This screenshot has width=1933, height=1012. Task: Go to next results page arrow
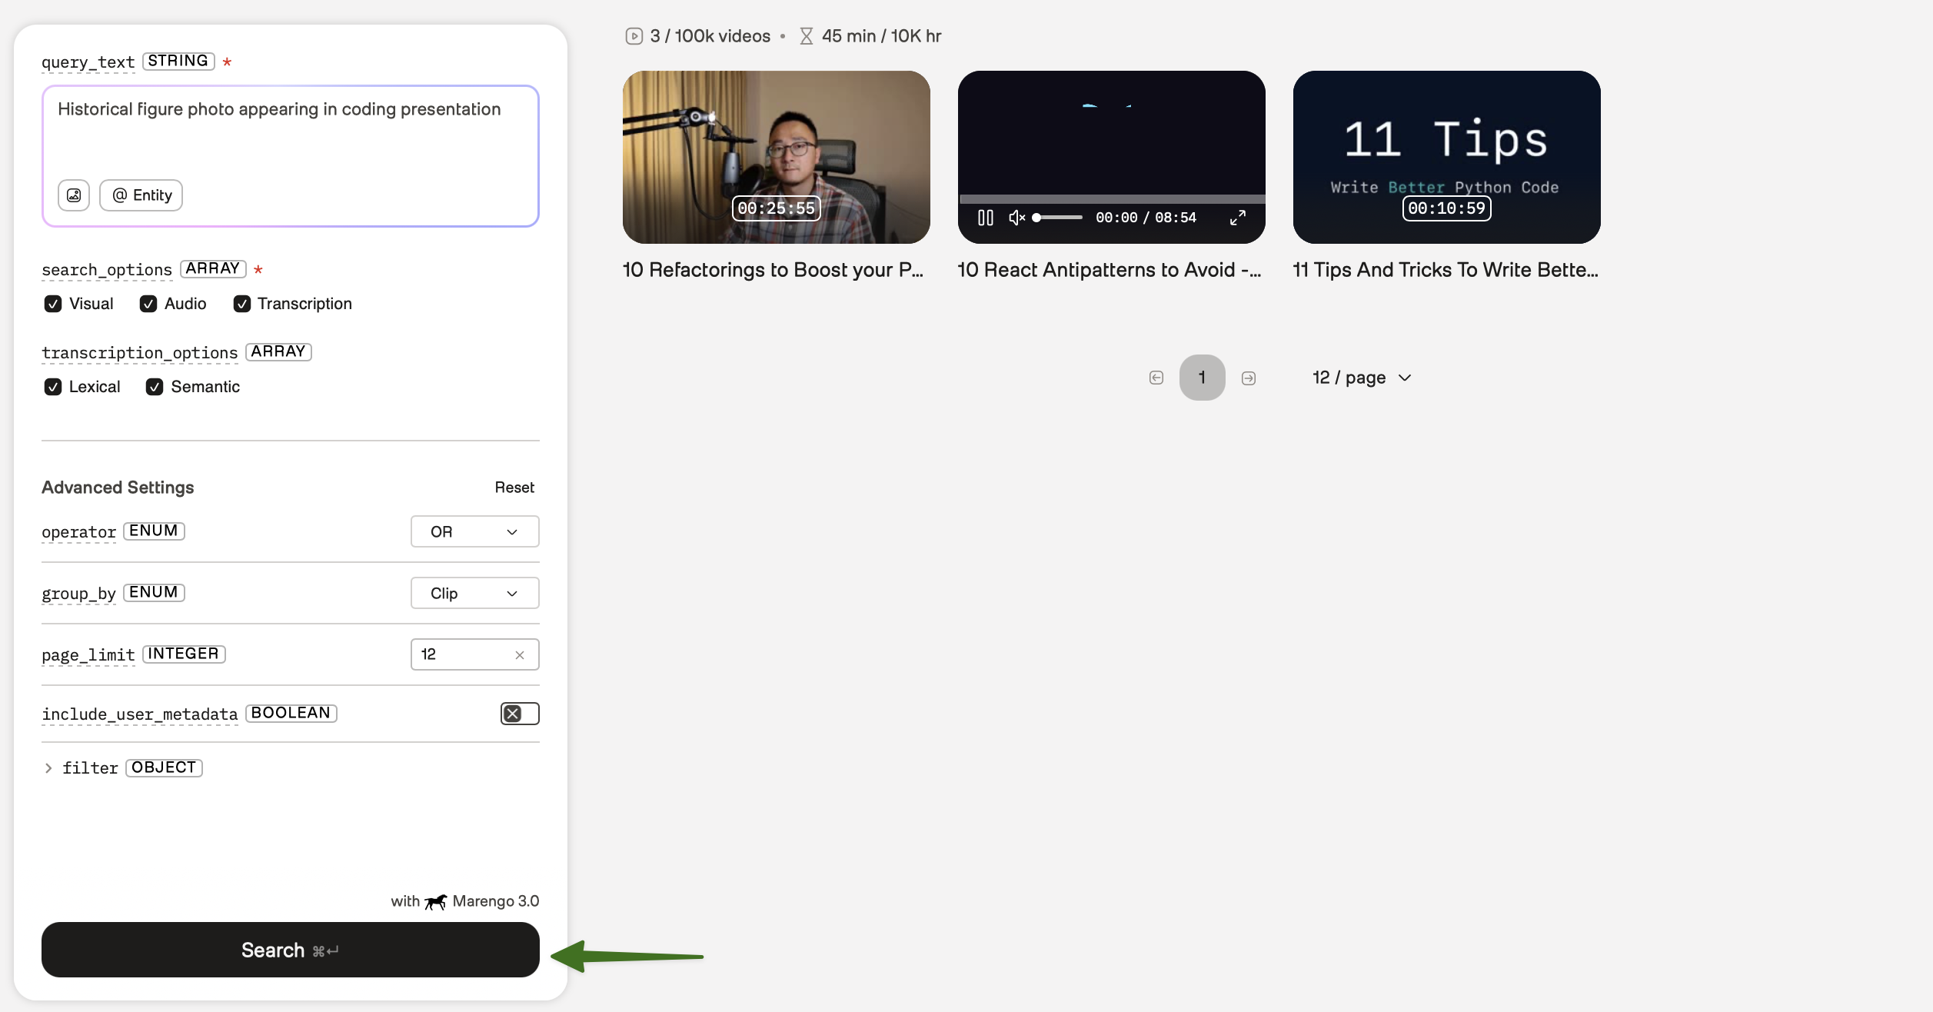1249,378
